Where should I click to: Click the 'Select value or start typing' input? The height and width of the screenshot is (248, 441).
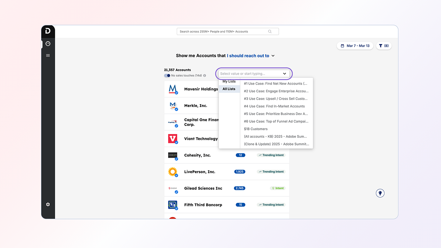click(254, 74)
